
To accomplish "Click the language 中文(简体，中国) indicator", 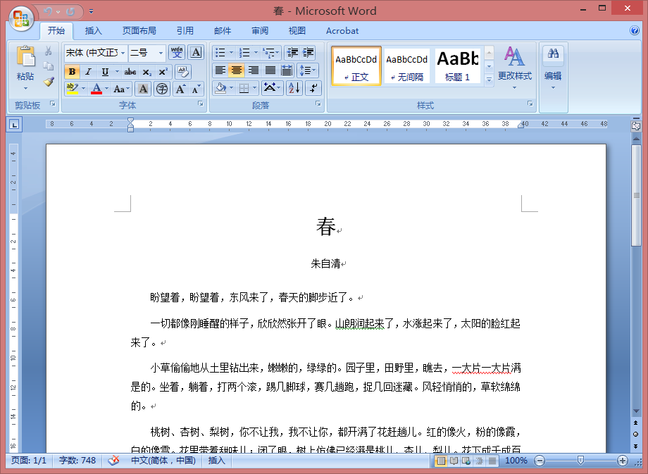I will coord(163,461).
